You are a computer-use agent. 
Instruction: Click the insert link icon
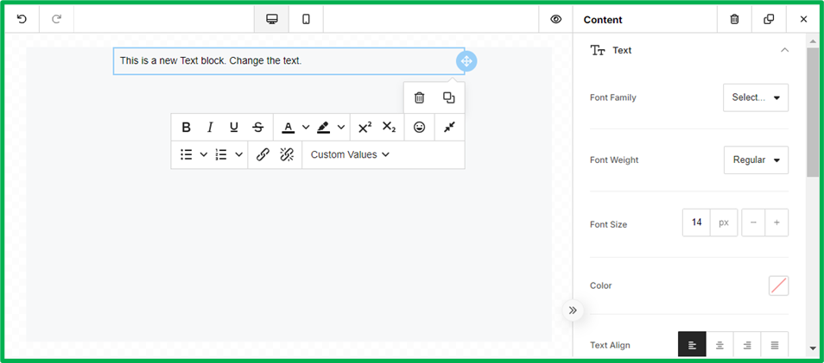pos(263,154)
